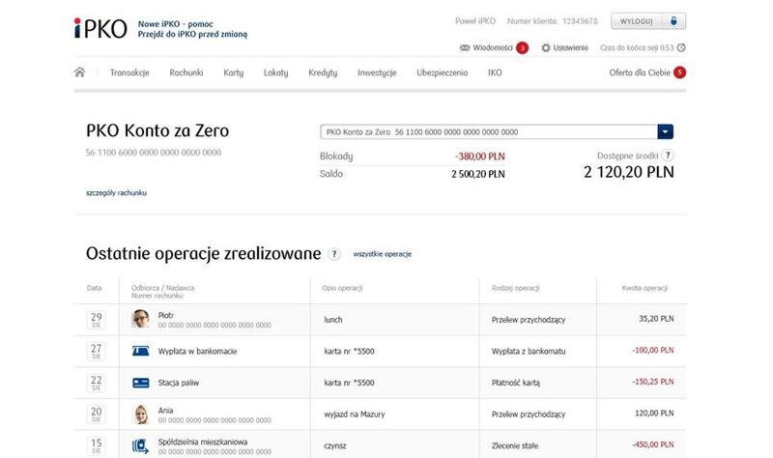Click the Data column header

[x=94, y=288]
